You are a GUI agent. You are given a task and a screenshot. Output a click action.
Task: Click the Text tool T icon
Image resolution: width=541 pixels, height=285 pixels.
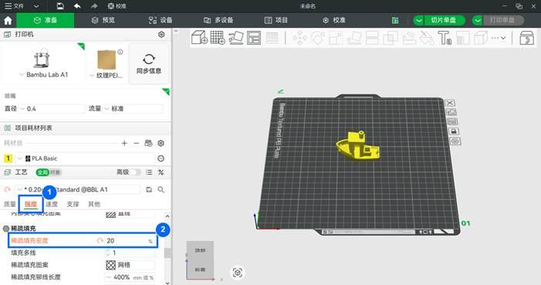pos(445,38)
